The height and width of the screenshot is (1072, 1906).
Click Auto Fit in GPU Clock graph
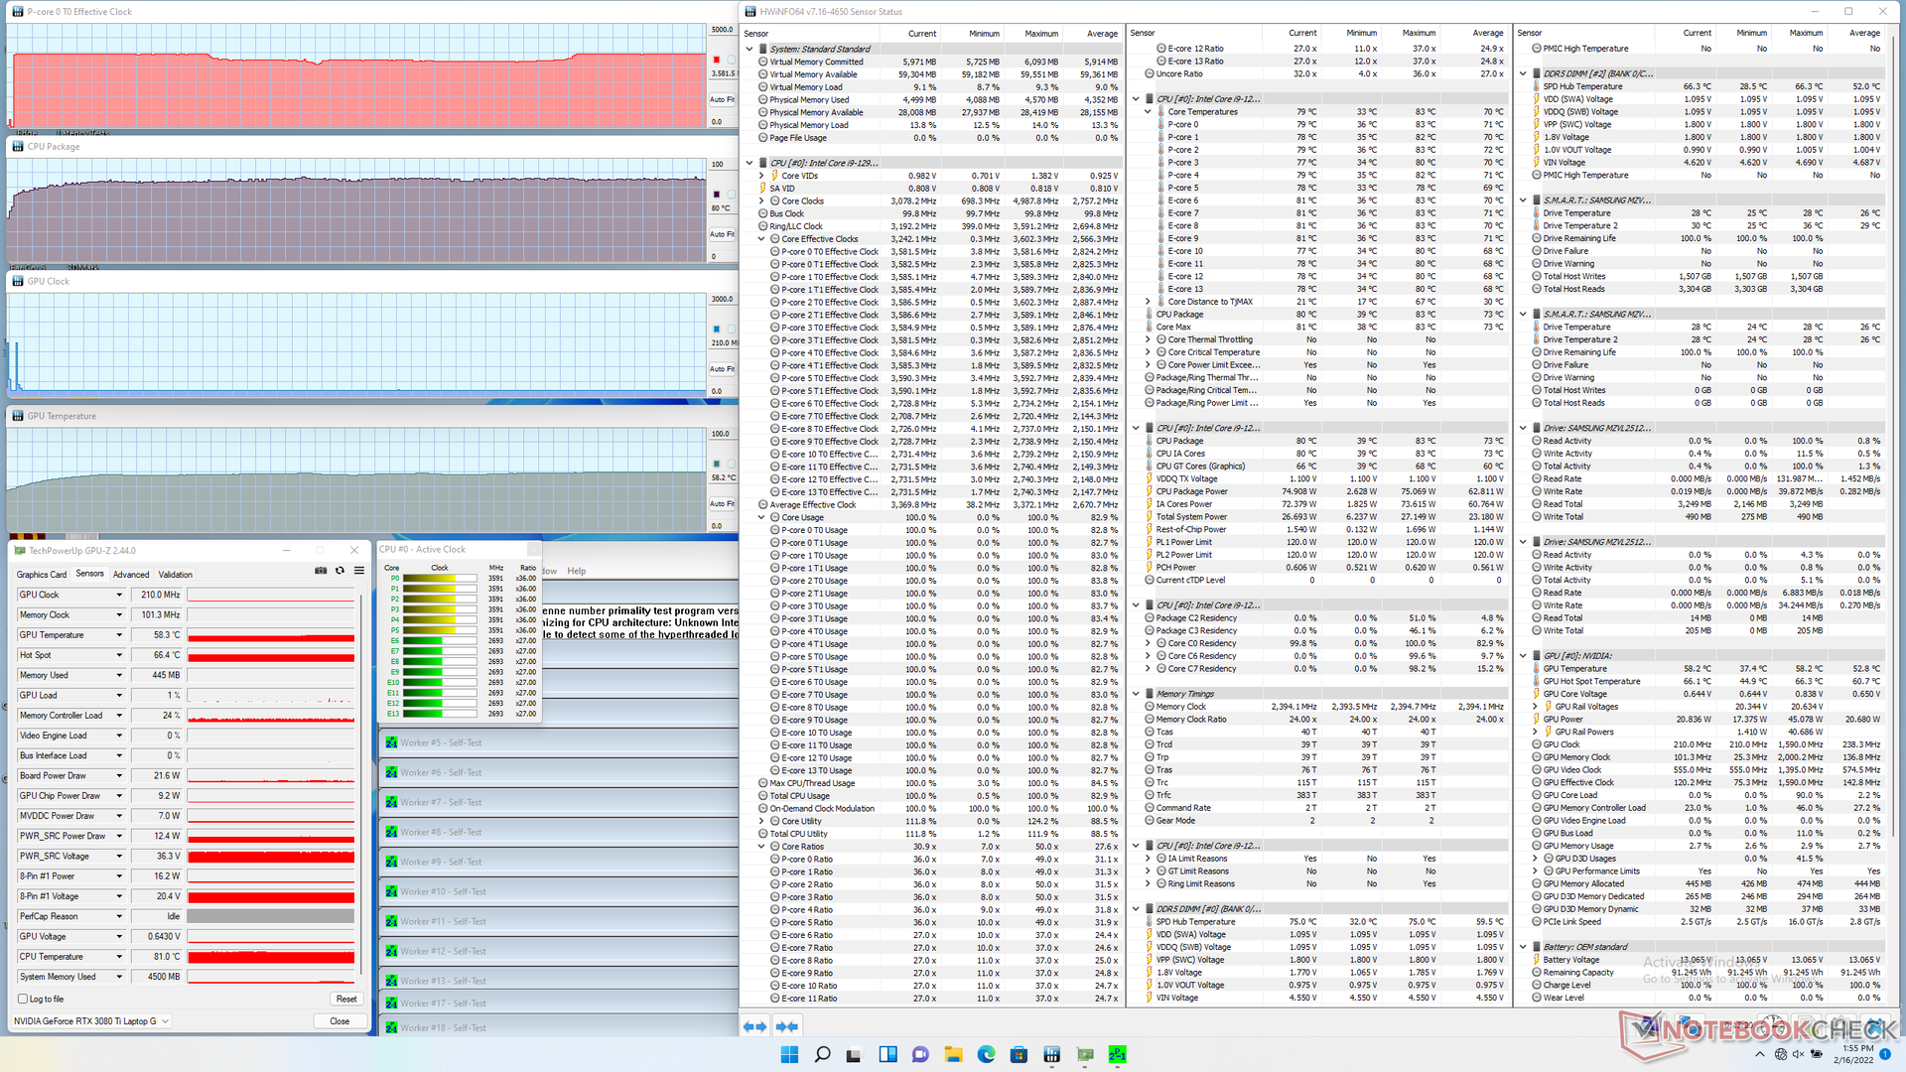(722, 369)
